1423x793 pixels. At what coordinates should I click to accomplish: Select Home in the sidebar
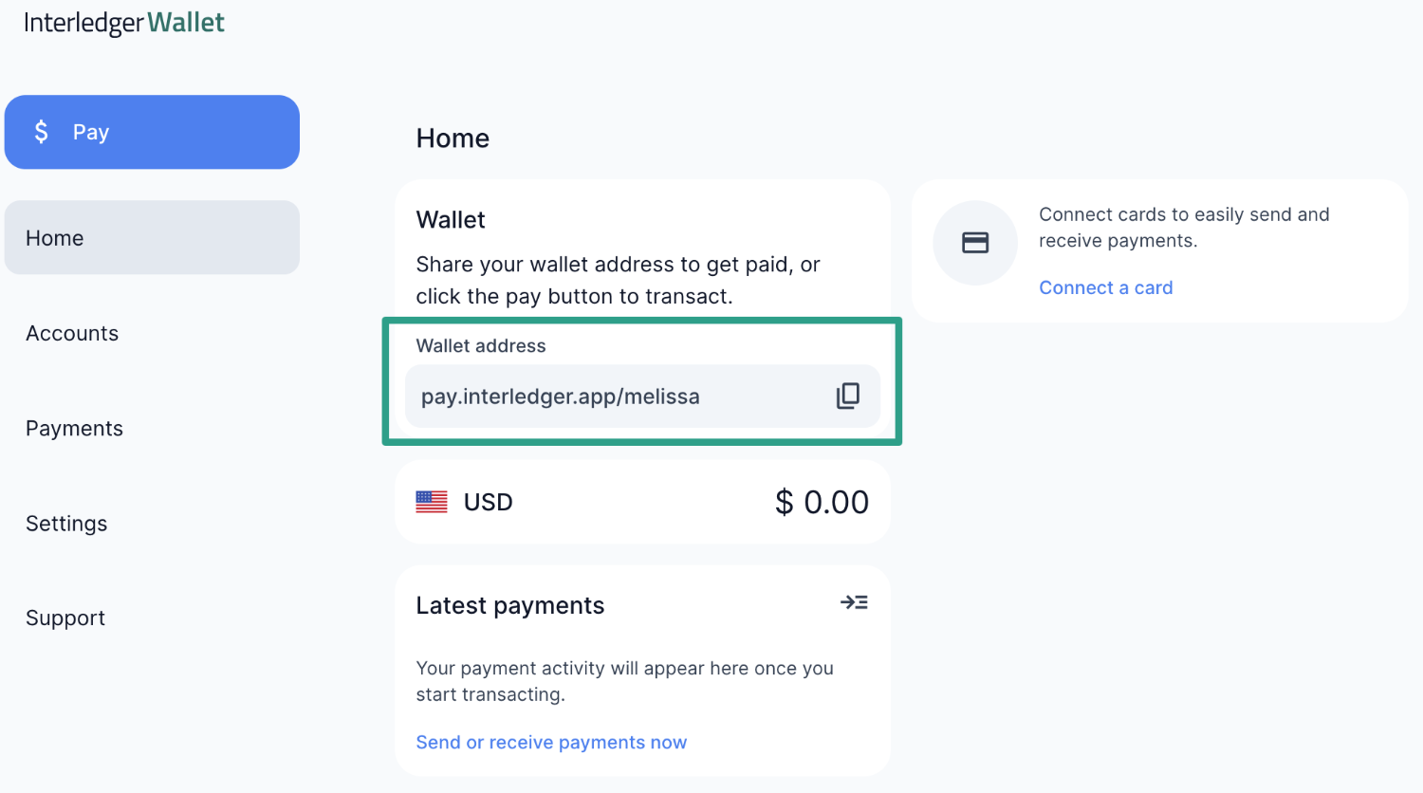point(54,237)
